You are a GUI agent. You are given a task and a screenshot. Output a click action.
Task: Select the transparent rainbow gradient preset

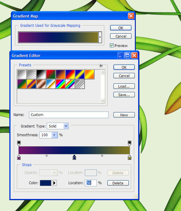[x=70, y=84]
